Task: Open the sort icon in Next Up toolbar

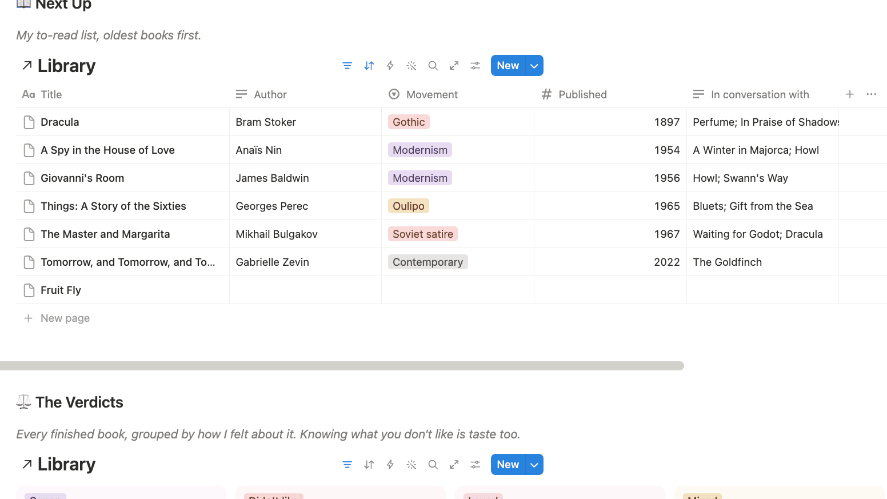Action: coord(369,66)
